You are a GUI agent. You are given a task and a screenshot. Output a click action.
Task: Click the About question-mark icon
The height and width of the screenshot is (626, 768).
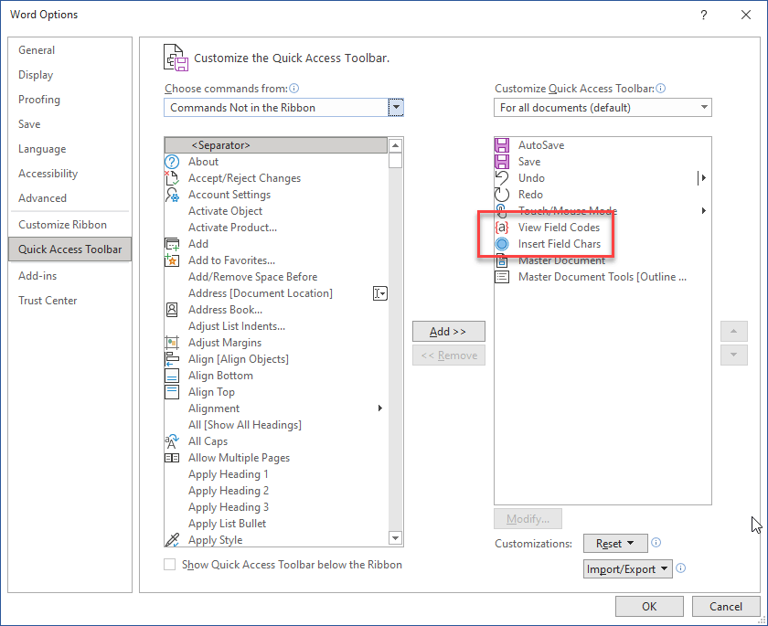click(172, 162)
